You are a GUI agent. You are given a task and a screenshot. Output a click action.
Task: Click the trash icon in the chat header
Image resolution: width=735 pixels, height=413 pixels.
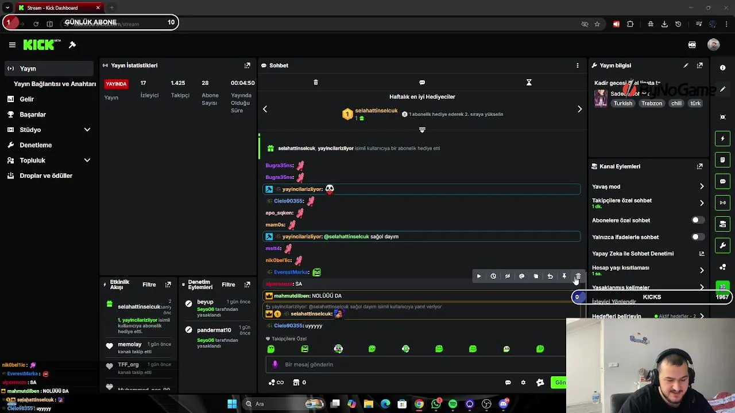316,83
